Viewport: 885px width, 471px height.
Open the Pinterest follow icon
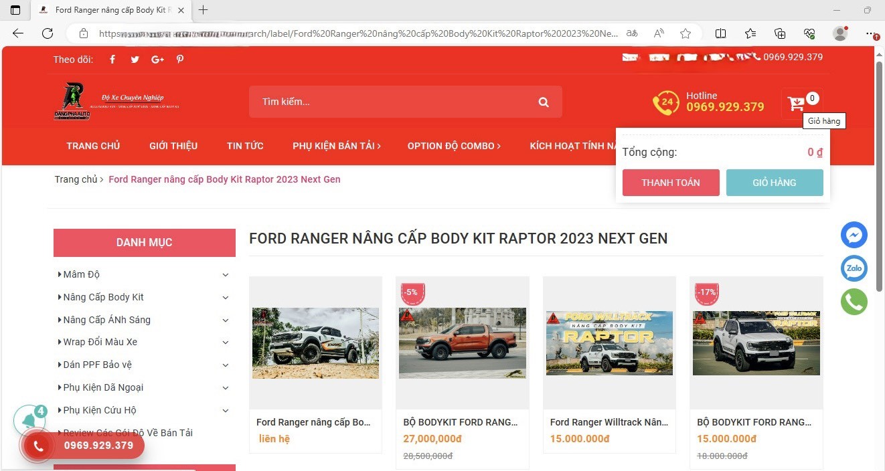180,60
